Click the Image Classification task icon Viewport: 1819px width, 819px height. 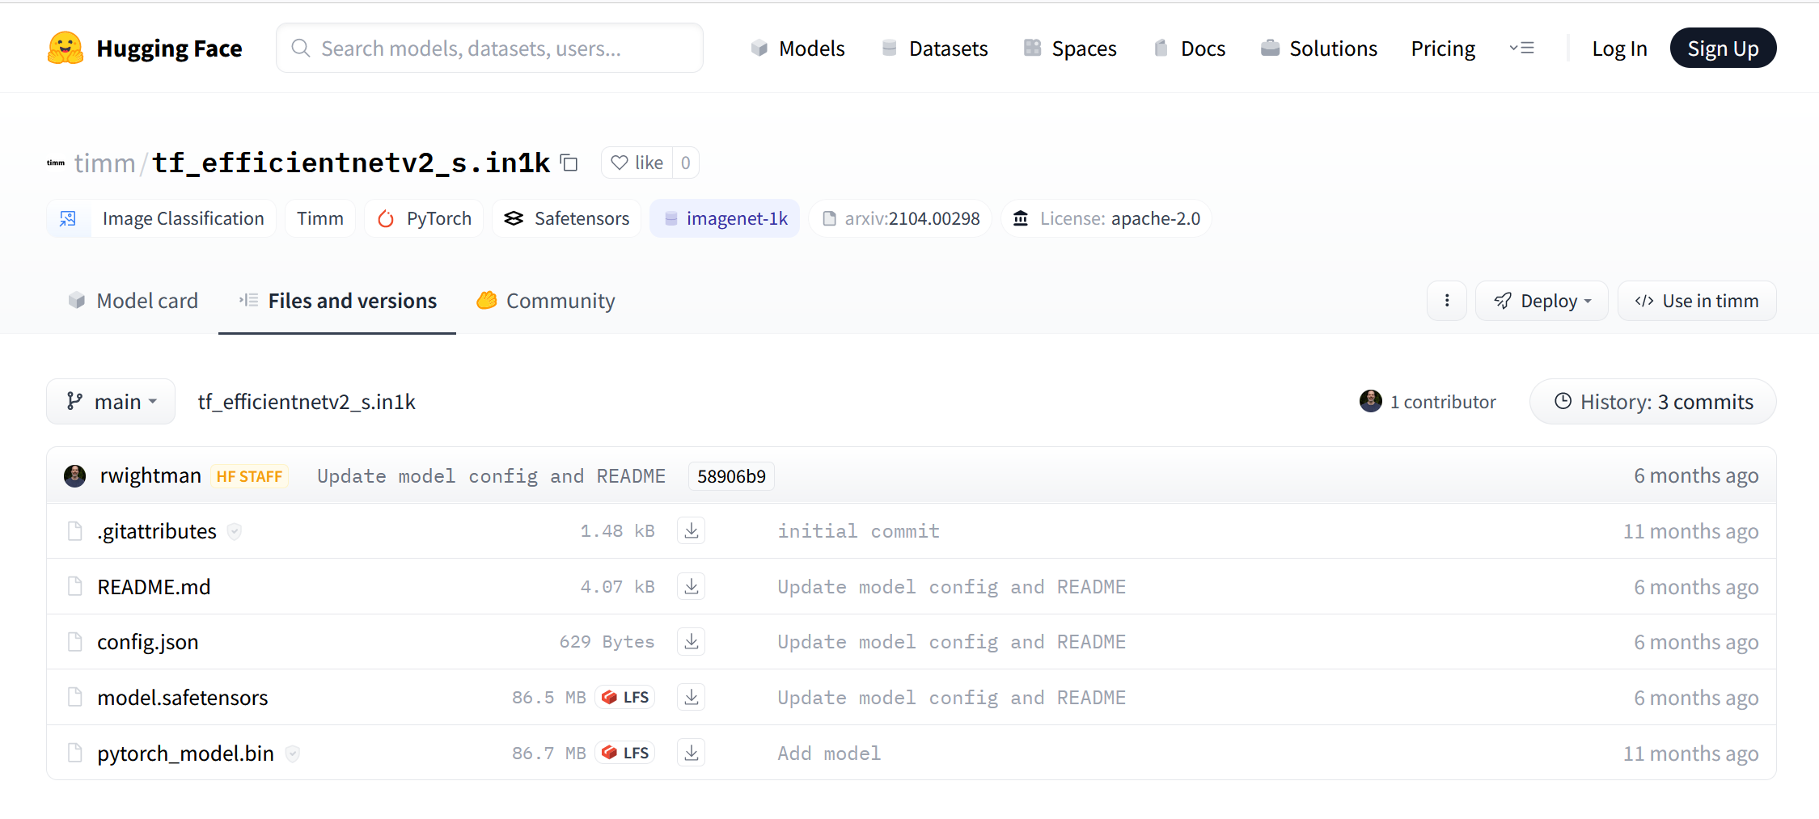pos(68,218)
